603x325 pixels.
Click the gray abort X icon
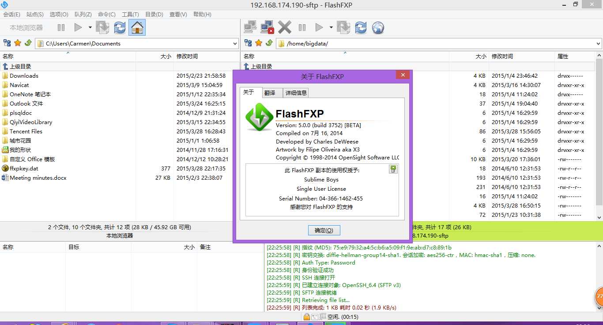pyautogui.click(x=285, y=27)
